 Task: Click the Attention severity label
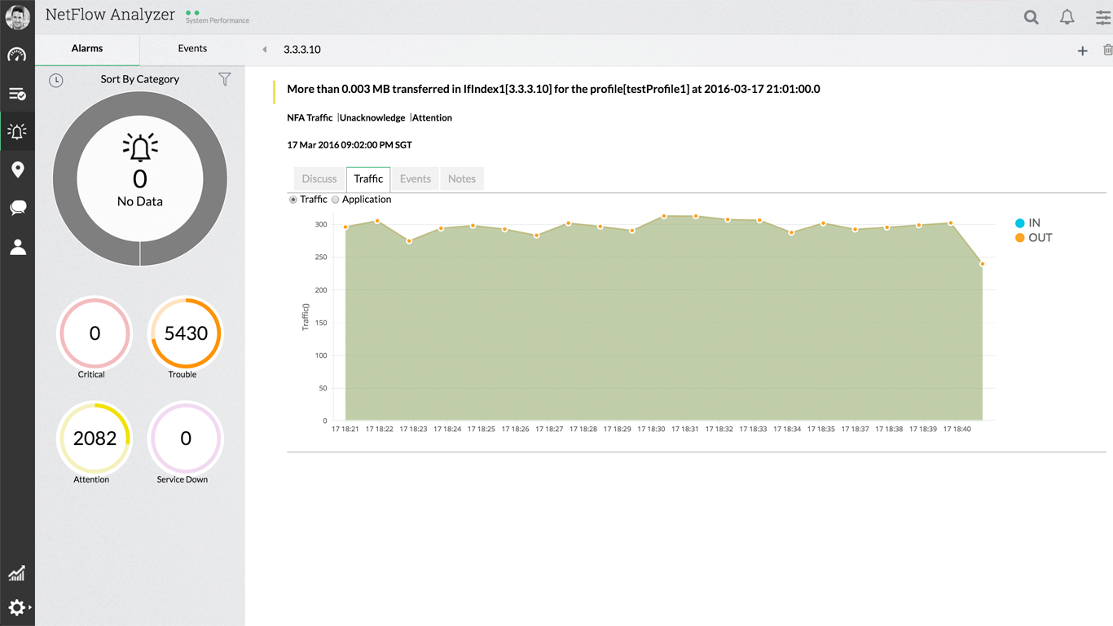(432, 118)
